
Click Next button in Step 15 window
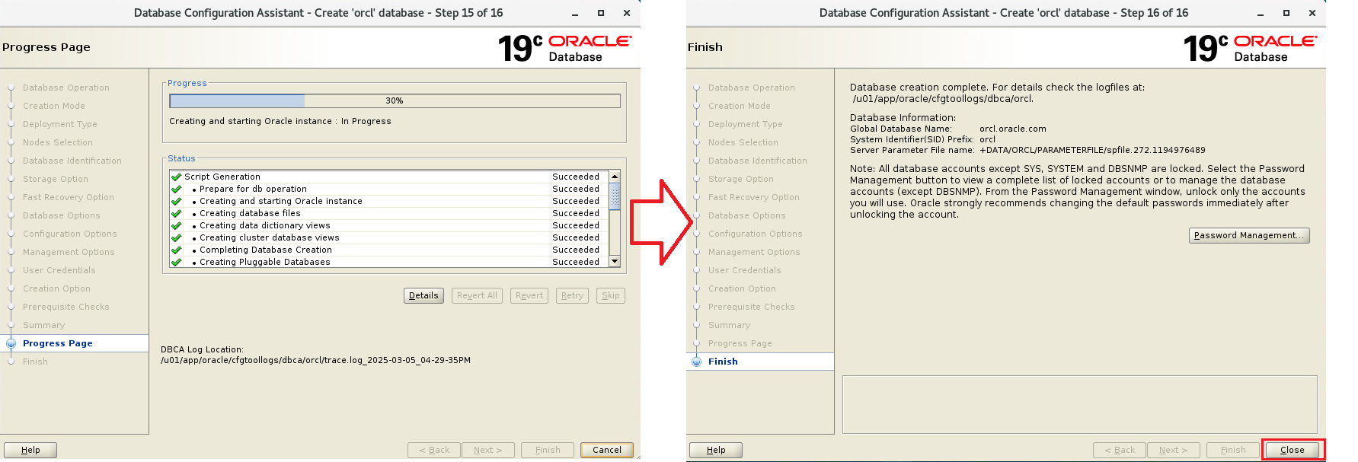point(488,450)
